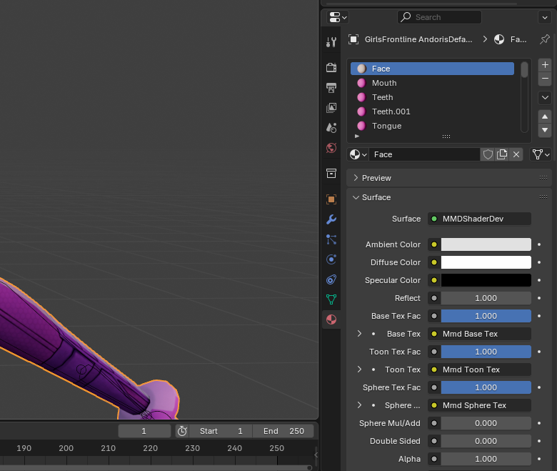The width and height of the screenshot is (557, 471).
Task: Open the Output properties tab
Action: coord(331,87)
